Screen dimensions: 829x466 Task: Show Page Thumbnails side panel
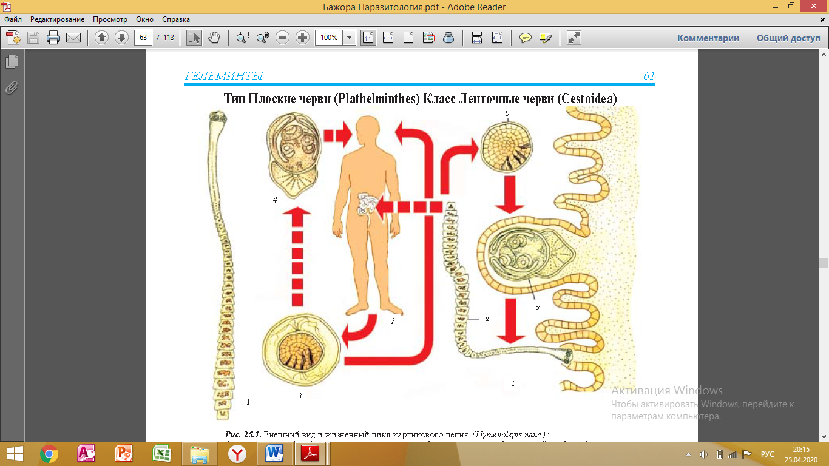pos(12,62)
